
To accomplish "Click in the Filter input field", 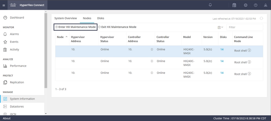I will point(245,27).
